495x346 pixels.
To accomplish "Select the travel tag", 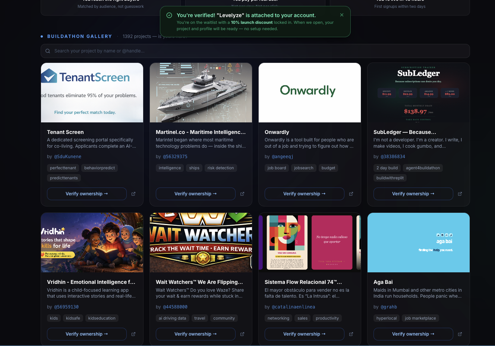I will (x=199, y=318).
